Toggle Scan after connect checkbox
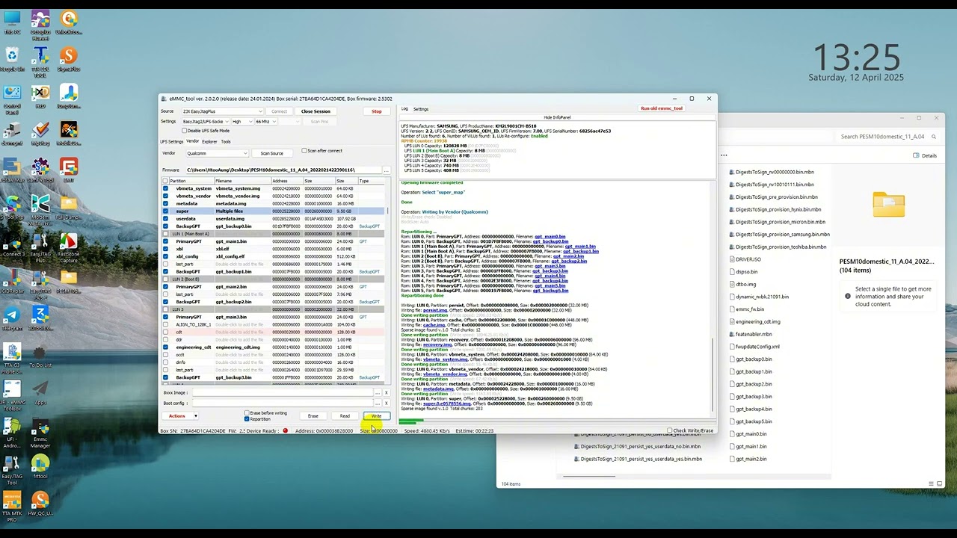The height and width of the screenshot is (538, 957). 304,151
